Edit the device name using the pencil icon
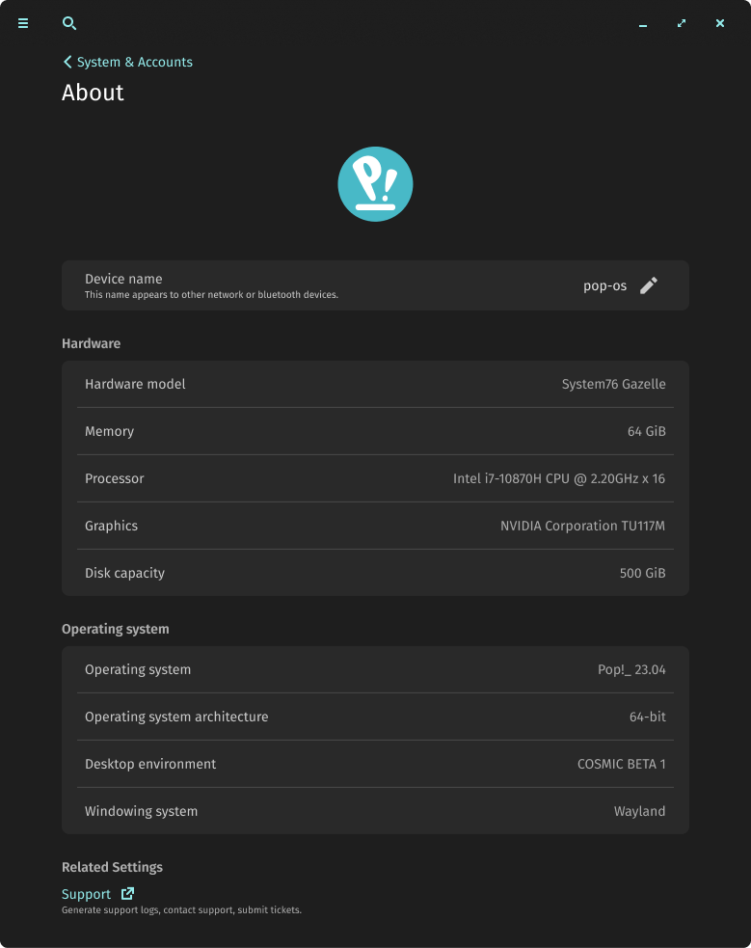This screenshot has height=948, width=751. pyautogui.click(x=648, y=284)
